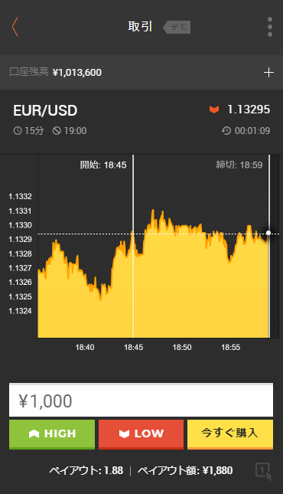The height and width of the screenshot is (494, 283).
Task: Open the three-dot options menu
Action: [270, 27]
